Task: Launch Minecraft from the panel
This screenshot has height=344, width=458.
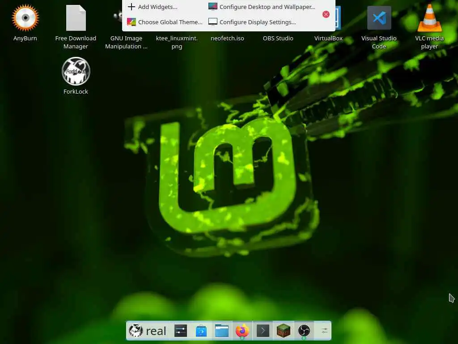Action: click(x=283, y=331)
